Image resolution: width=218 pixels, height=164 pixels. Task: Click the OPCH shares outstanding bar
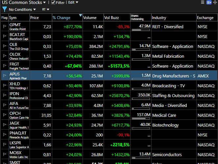141,118
